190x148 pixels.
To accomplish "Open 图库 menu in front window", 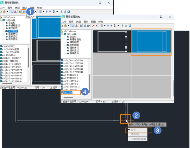I will coord(71,22).
